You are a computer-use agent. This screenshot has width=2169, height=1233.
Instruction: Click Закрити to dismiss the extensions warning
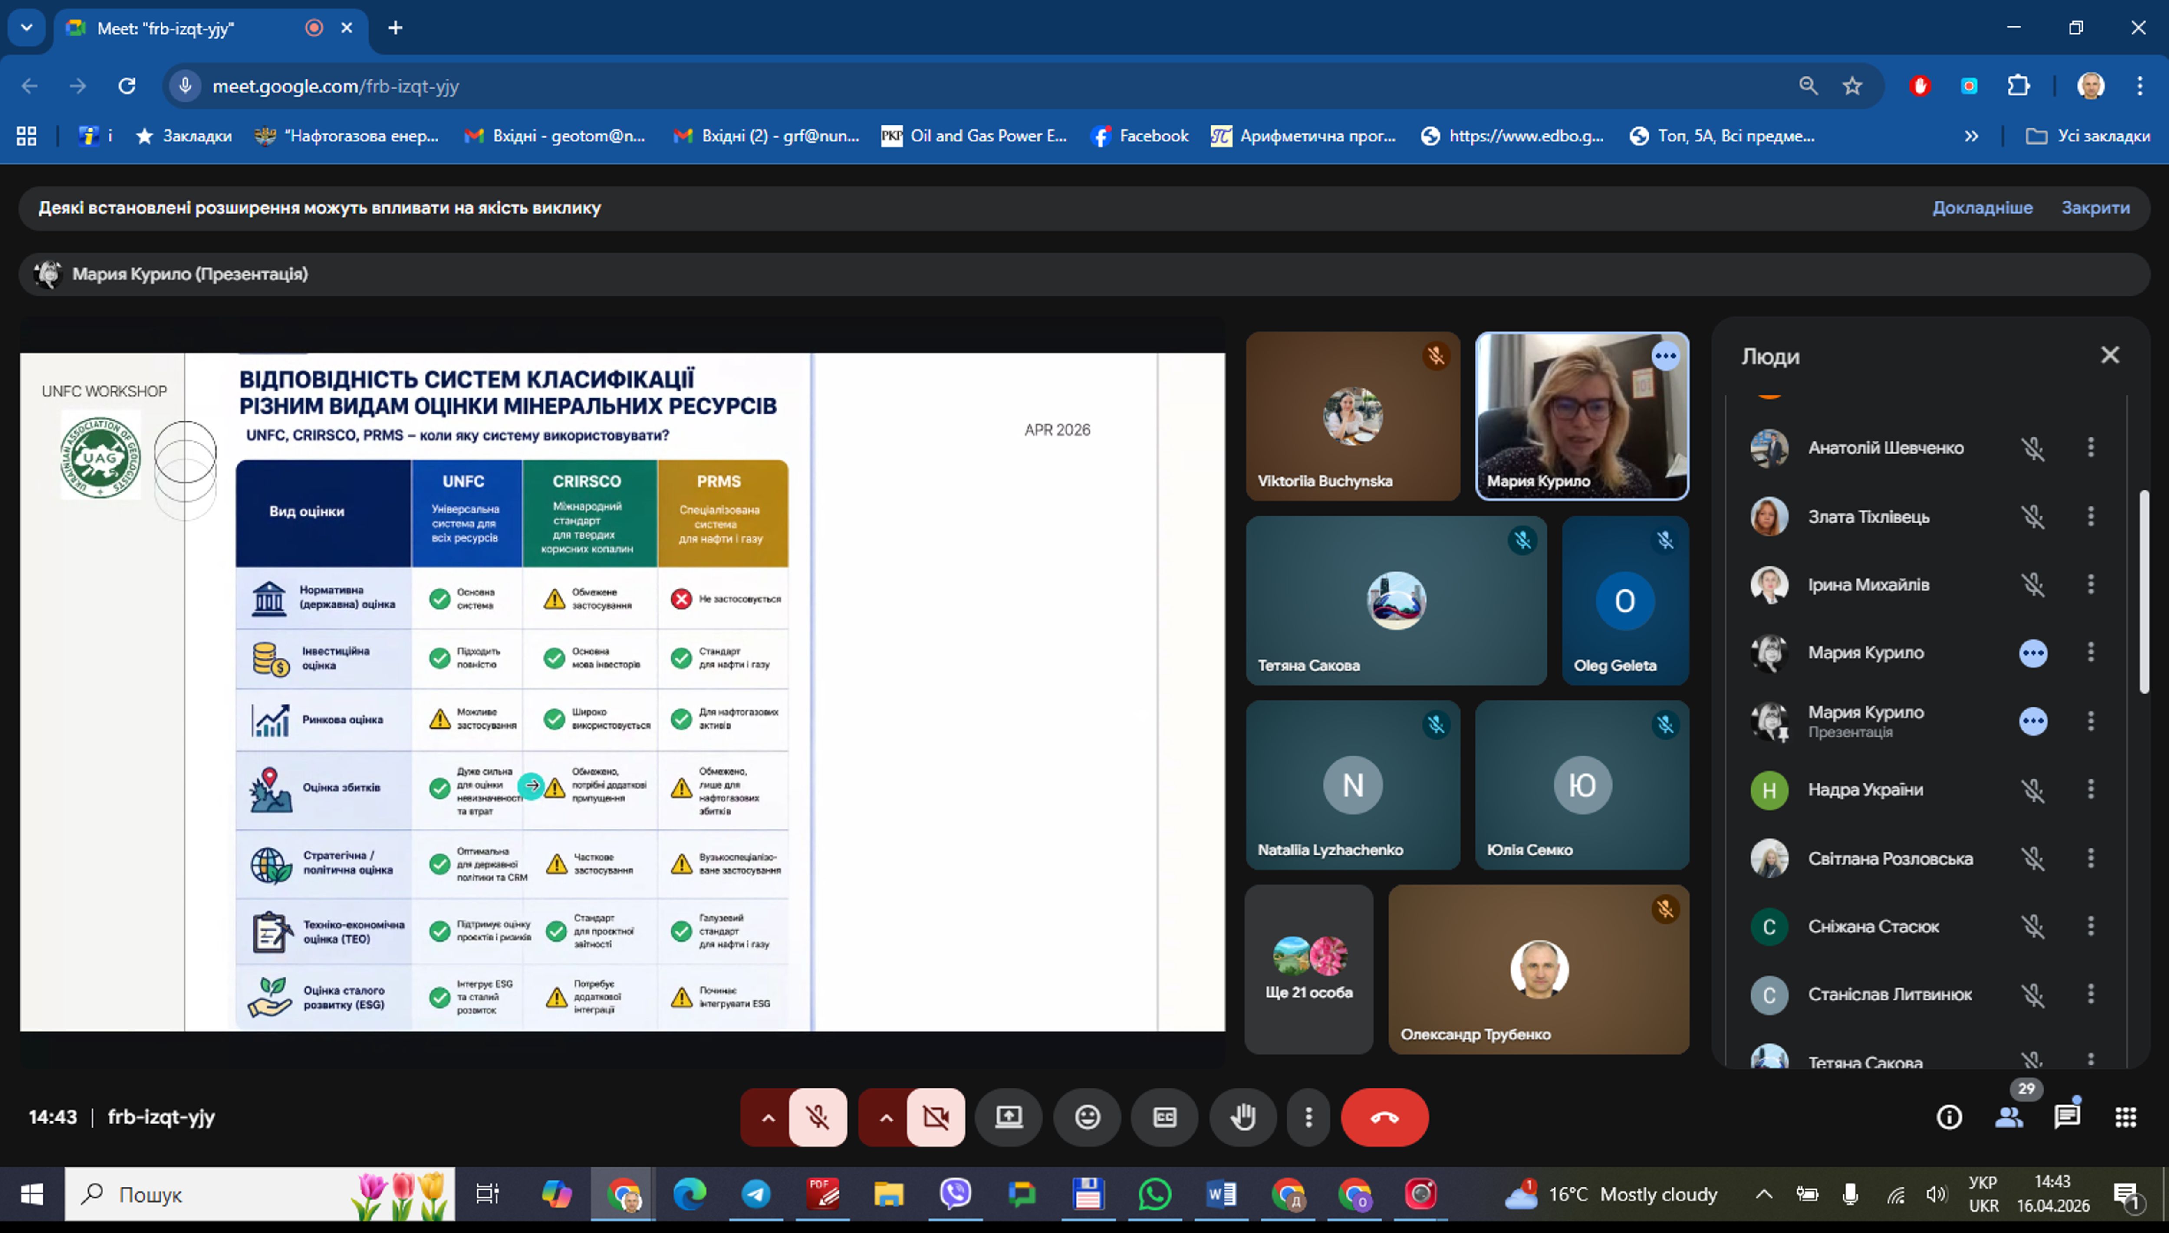click(2095, 207)
